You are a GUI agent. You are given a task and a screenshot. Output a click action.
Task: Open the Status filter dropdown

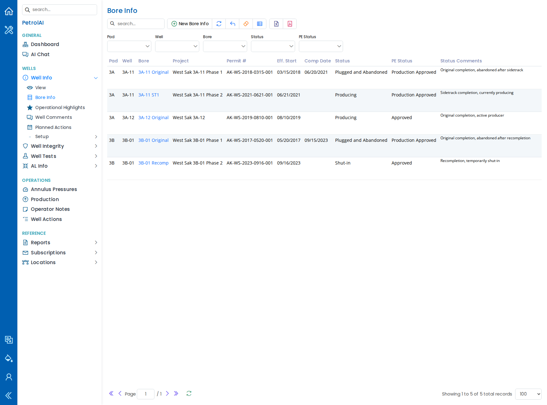click(273, 46)
